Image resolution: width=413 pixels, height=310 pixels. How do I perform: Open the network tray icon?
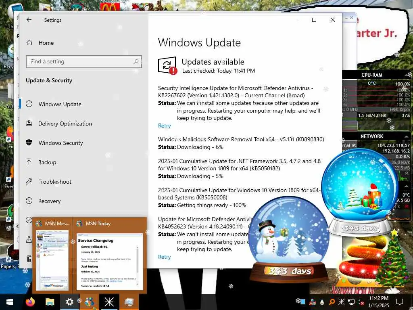[x=351, y=302]
